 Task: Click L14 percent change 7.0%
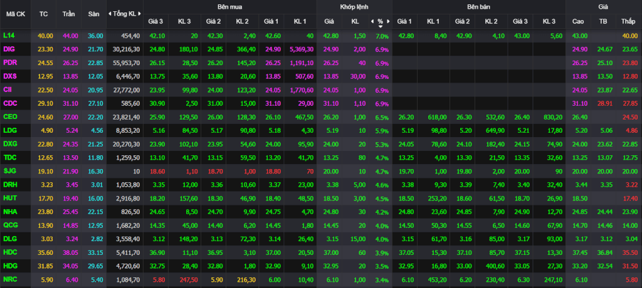(381, 36)
